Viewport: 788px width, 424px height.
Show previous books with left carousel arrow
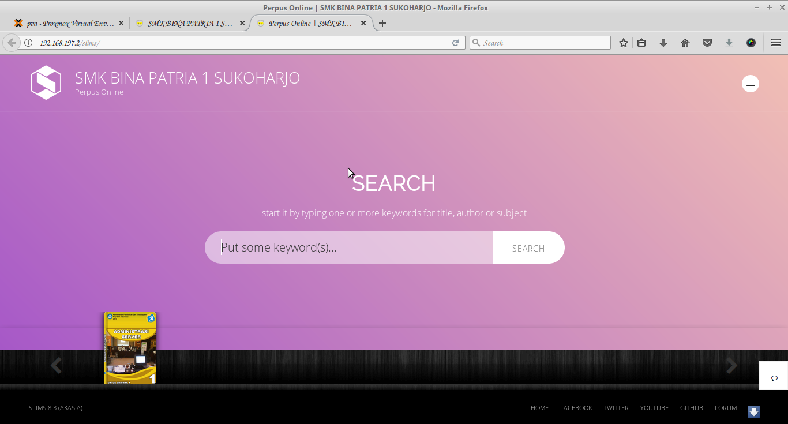tap(56, 366)
